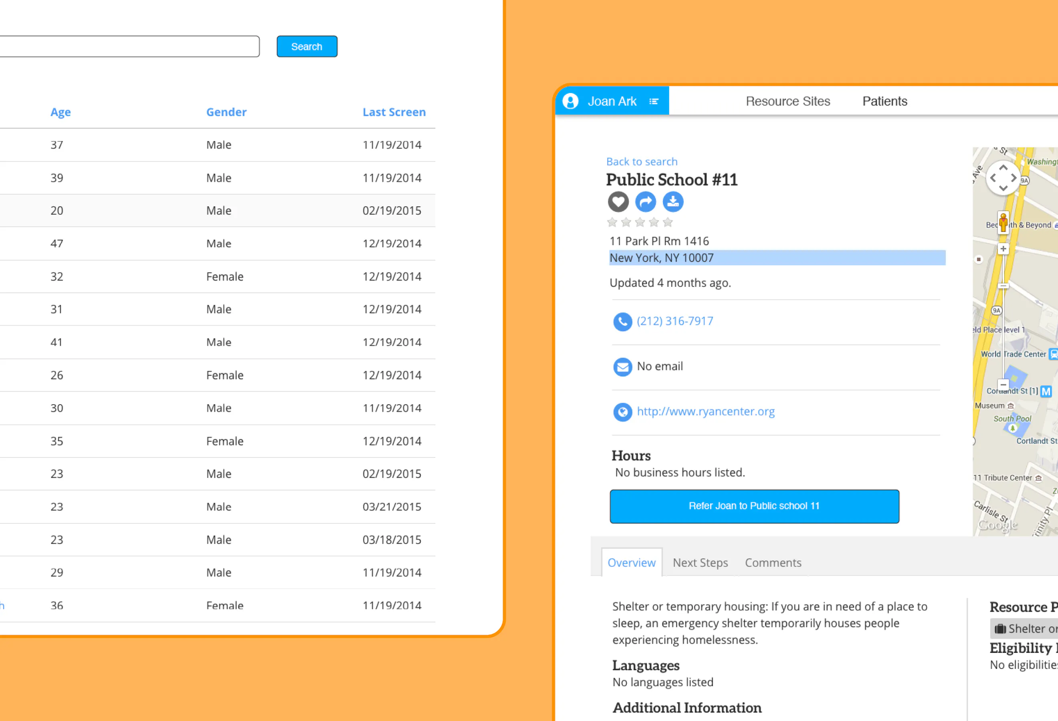Click the subway M icon at Cortlandt St
The height and width of the screenshot is (721, 1058).
(x=1046, y=391)
